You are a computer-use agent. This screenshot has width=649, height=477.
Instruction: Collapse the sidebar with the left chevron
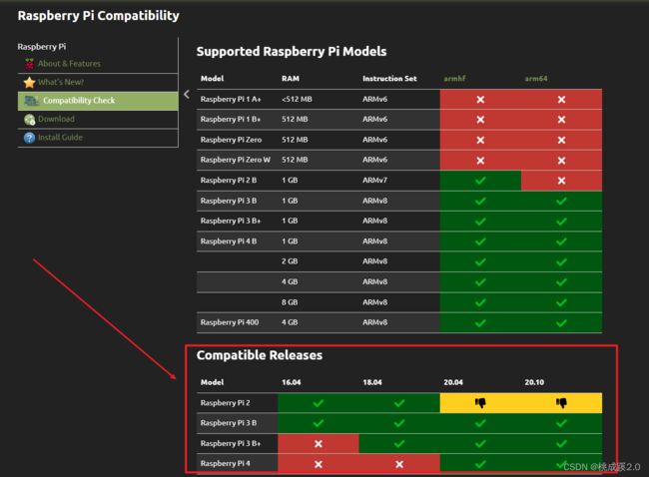pyautogui.click(x=187, y=95)
